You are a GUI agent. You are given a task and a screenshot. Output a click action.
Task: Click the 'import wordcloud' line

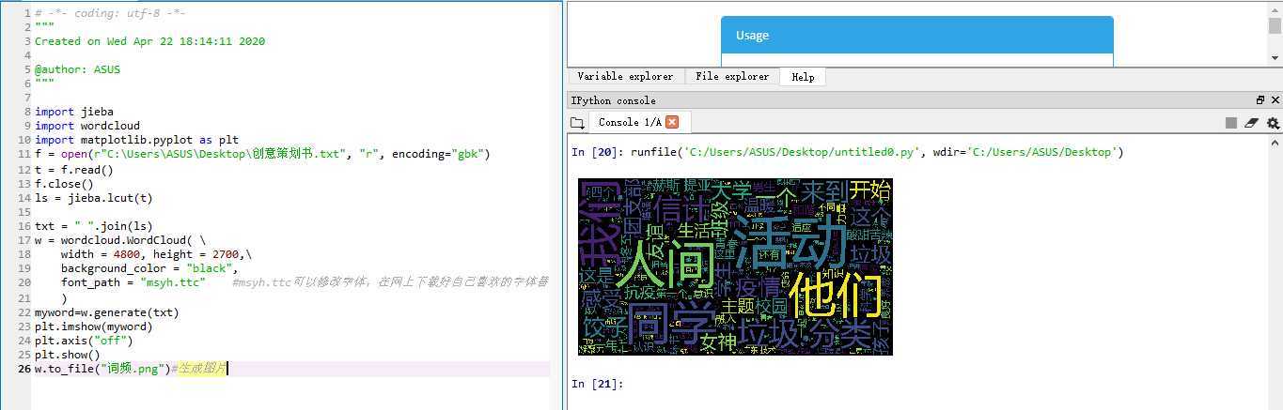87,126
